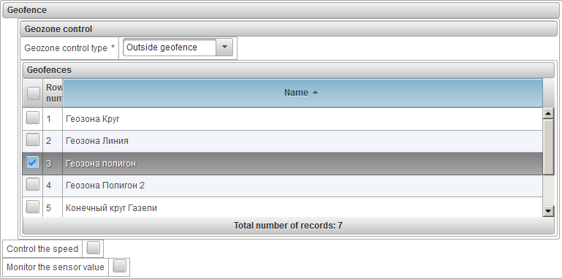
Task: Check the box for Геозона Линия
Action: click(33, 140)
